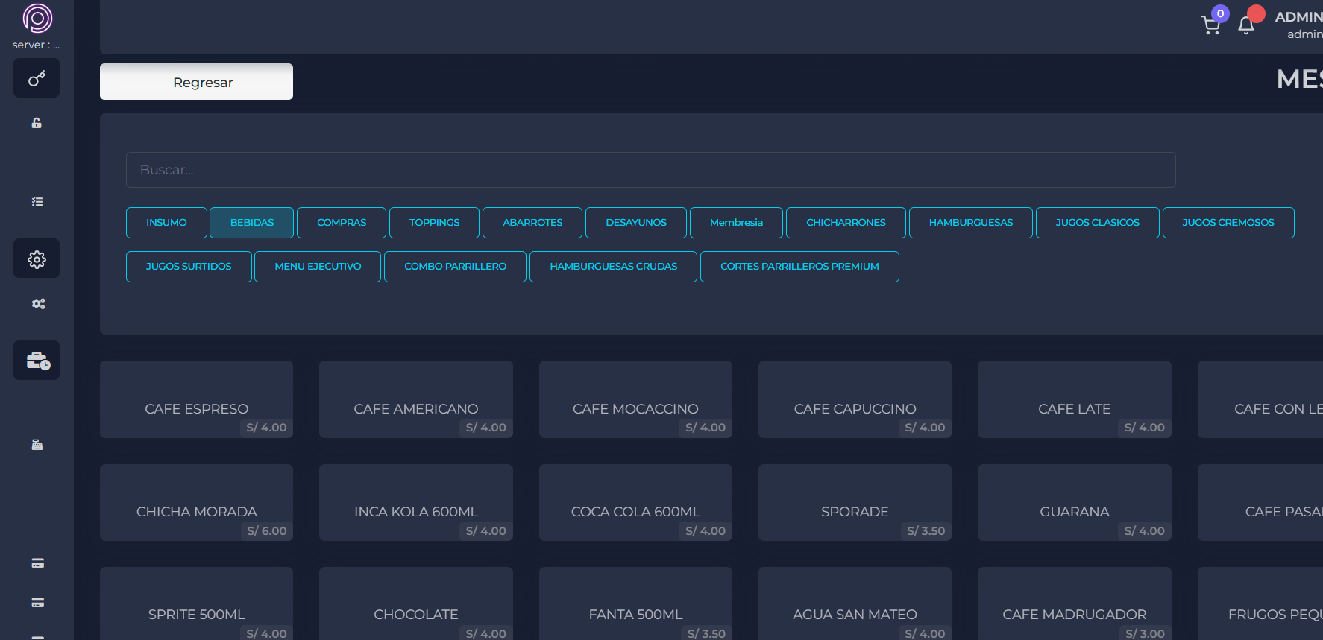Open the COMBO PARRILLERO category
This screenshot has height=640, width=1323.
pos(455,267)
